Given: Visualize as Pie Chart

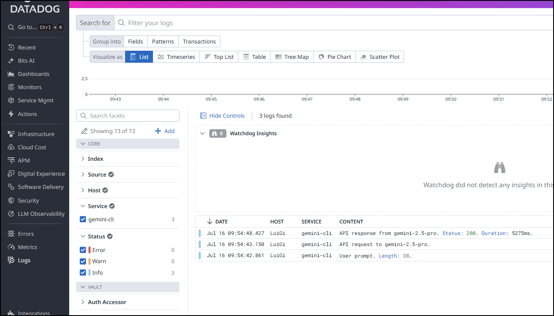Looking at the screenshot, I should point(335,57).
